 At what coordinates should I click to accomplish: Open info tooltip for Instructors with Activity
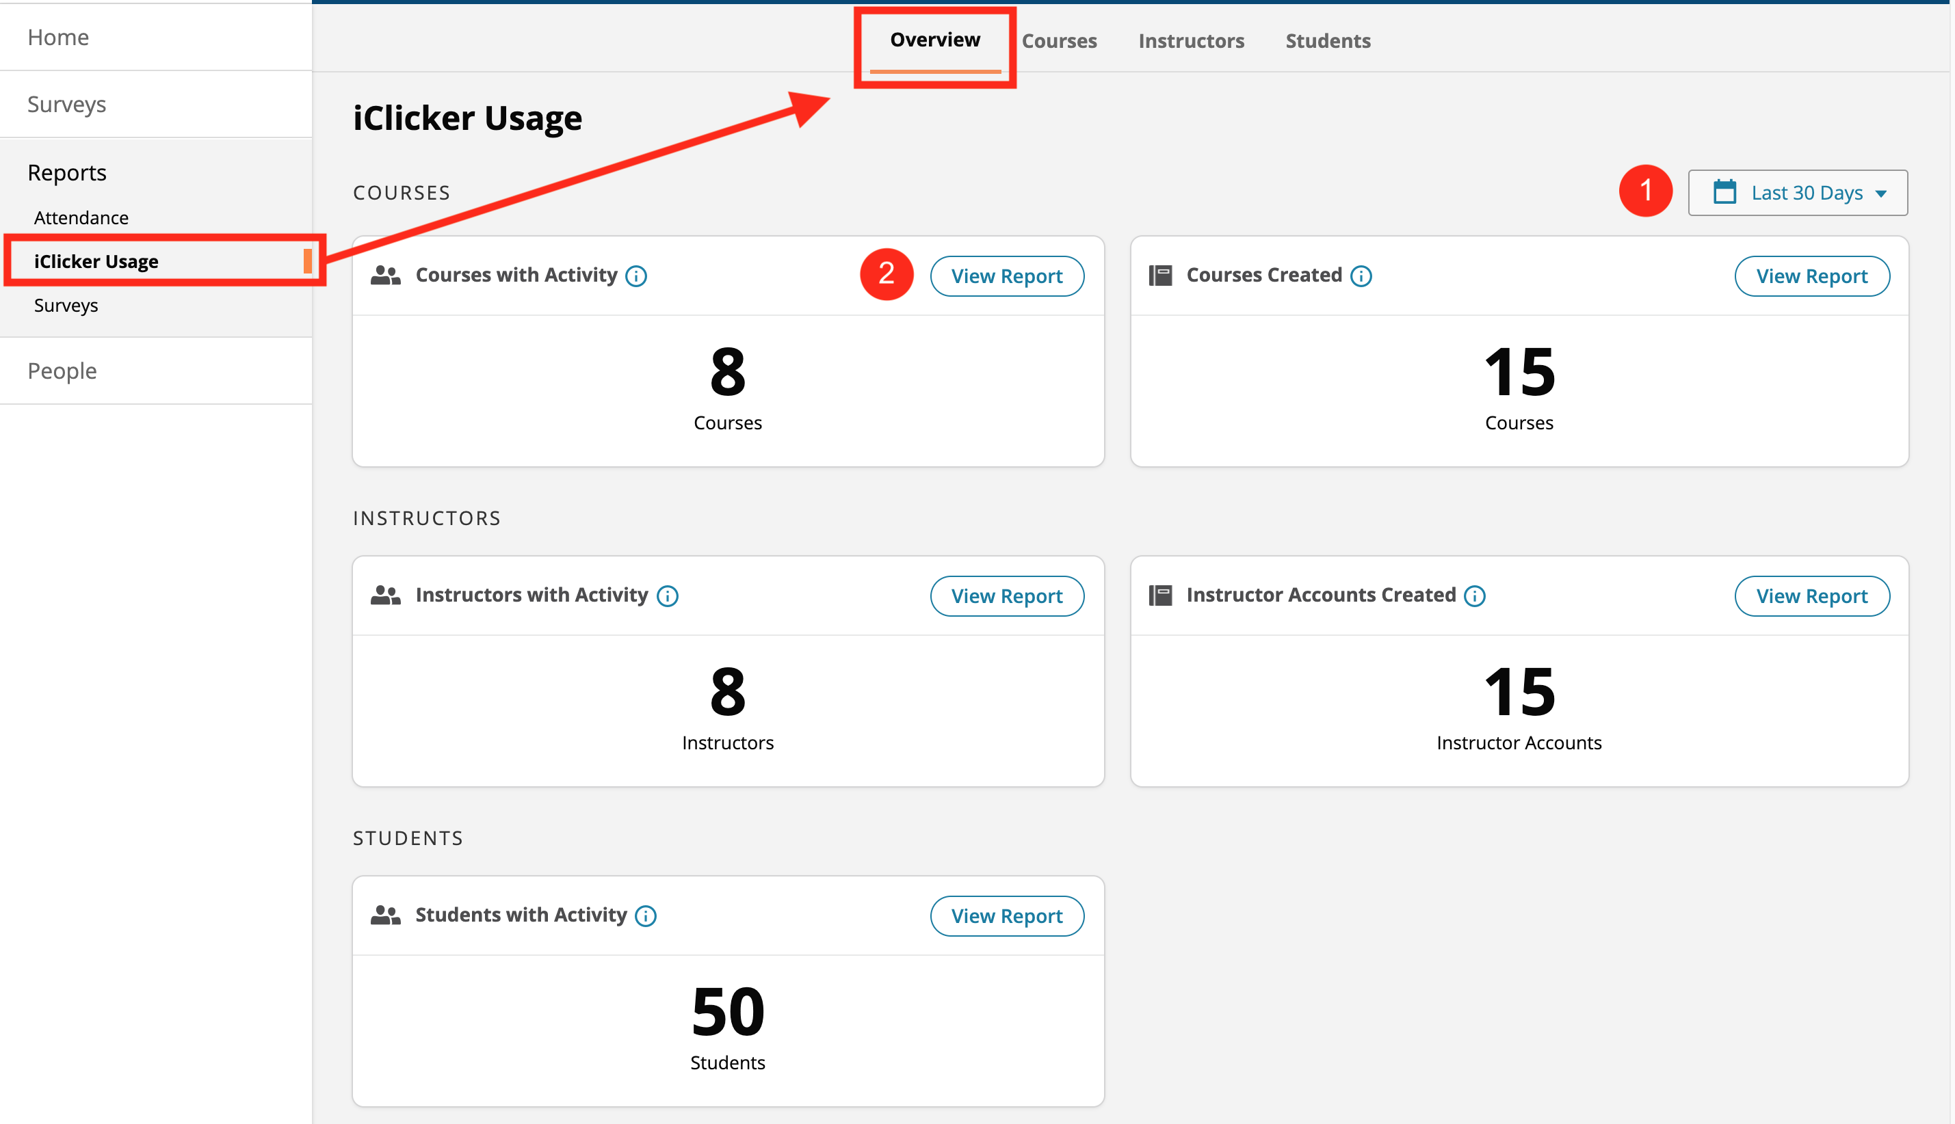point(667,596)
